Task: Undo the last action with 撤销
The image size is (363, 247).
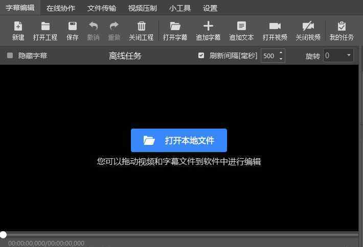Action: (93, 31)
